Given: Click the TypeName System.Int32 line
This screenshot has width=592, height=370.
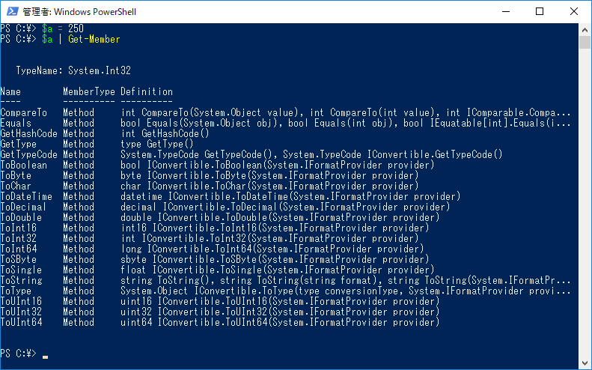Looking at the screenshot, I should [73, 70].
